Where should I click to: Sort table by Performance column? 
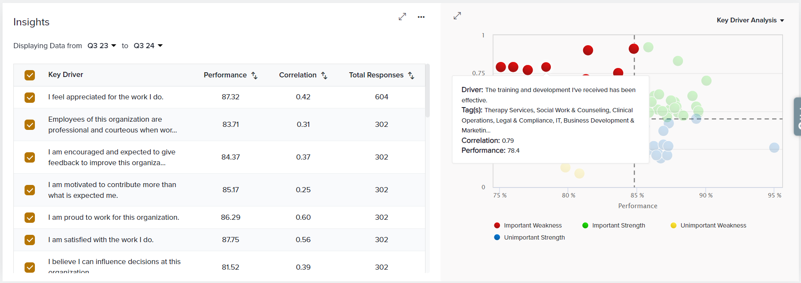tap(255, 75)
